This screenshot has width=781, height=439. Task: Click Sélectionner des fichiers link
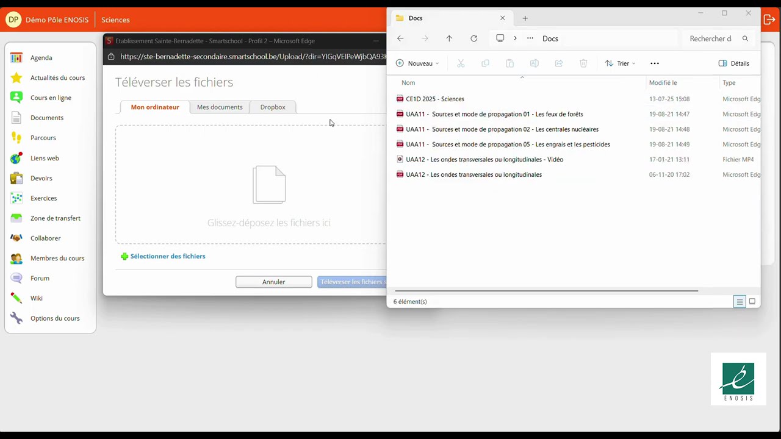click(168, 257)
